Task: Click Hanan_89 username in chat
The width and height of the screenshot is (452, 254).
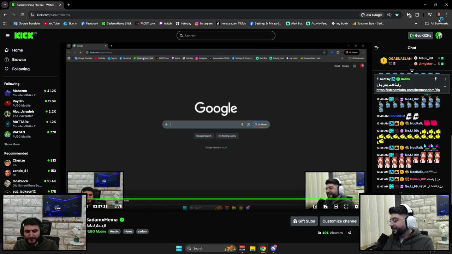Action: point(417,179)
